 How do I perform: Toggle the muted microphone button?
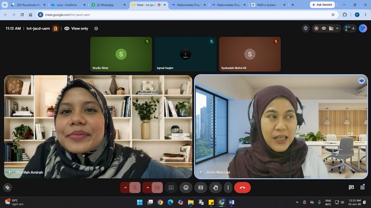tap(135, 187)
